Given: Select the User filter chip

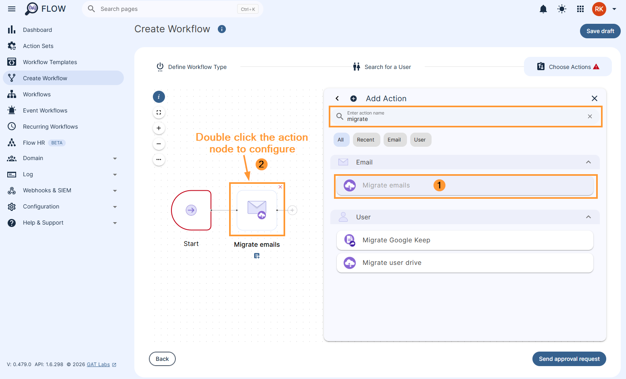Looking at the screenshot, I should (420, 140).
